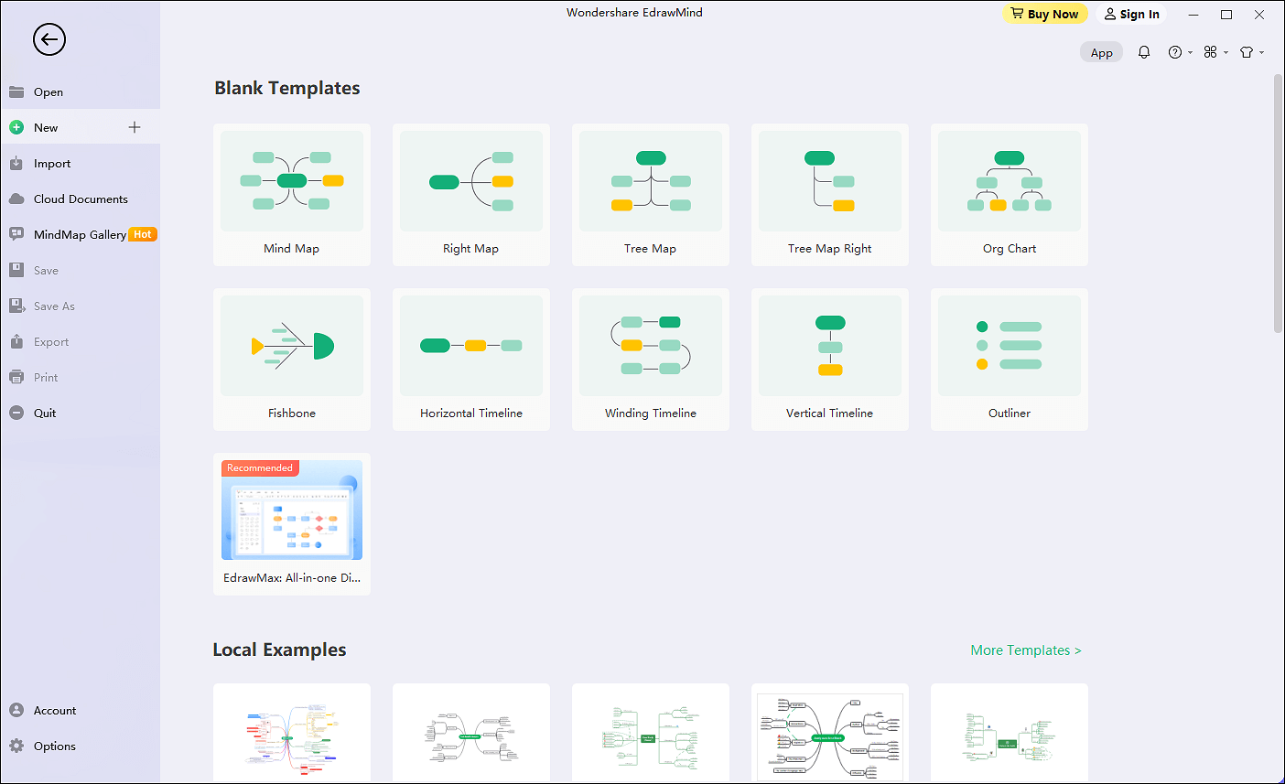Expand the theme shirt dropdown arrow

pyautogui.click(x=1261, y=53)
